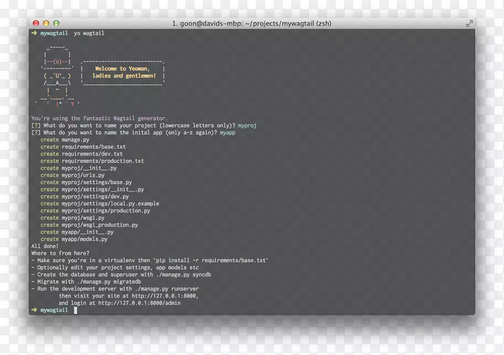Click the 'Where to from here?' line
This screenshot has width=504, height=355.
click(x=60, y=253)
